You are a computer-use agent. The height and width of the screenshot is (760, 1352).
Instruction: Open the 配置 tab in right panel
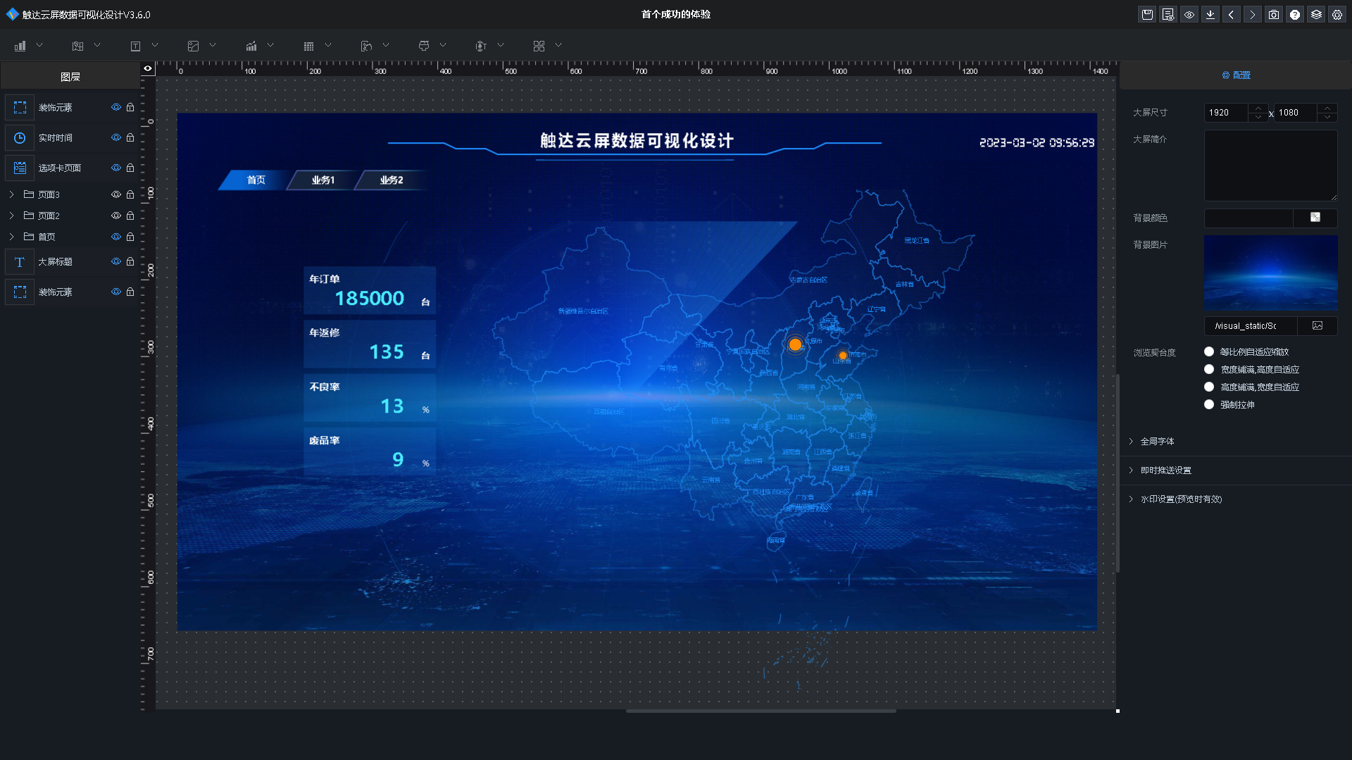click(x=1236, y=75)
